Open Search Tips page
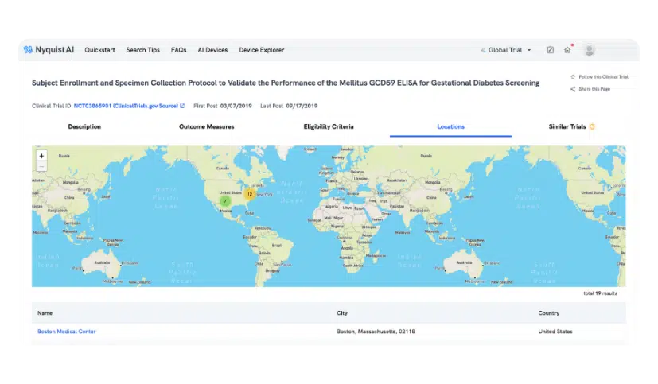Image resolution: width=658 pixels, height=384 pixels. click(142, 50)
